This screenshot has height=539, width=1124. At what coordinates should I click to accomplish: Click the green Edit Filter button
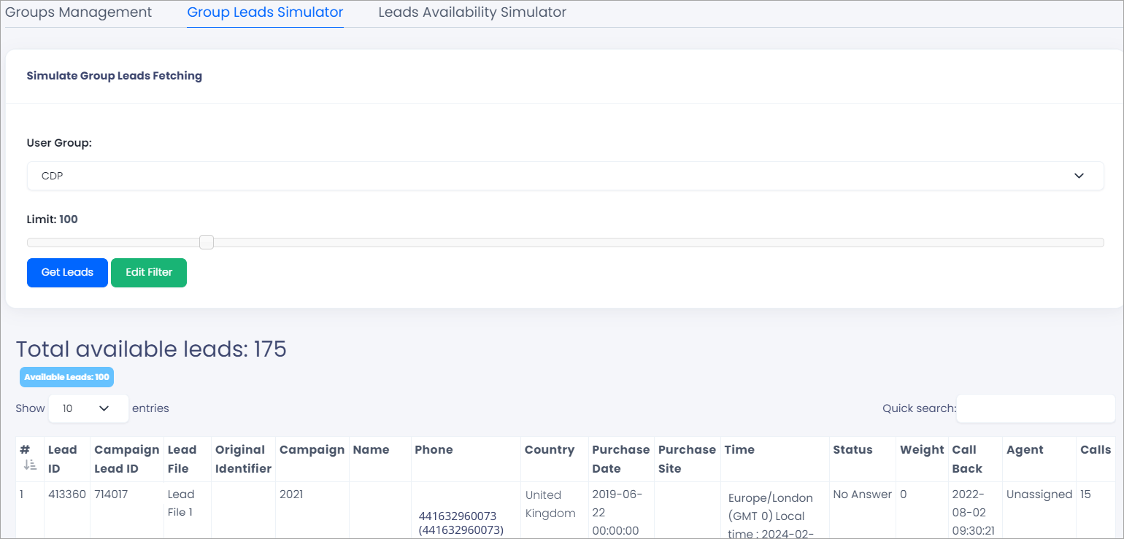(x=149, y=273)
